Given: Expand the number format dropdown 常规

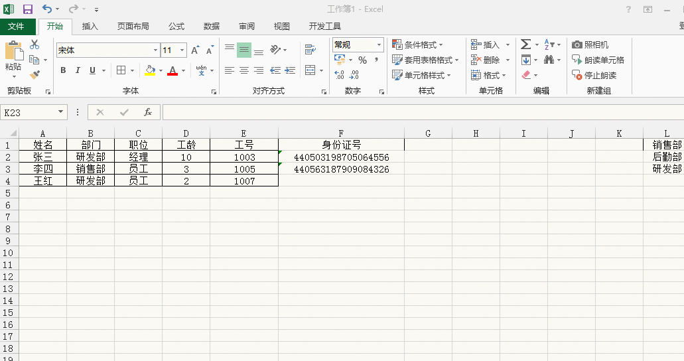Looking at the screenshot, I should pos(379,44).
